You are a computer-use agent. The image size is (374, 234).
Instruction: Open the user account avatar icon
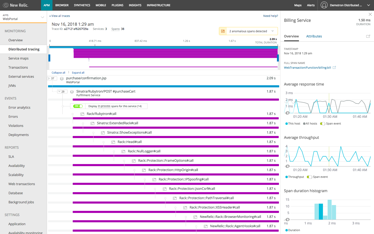pos(324,5)
